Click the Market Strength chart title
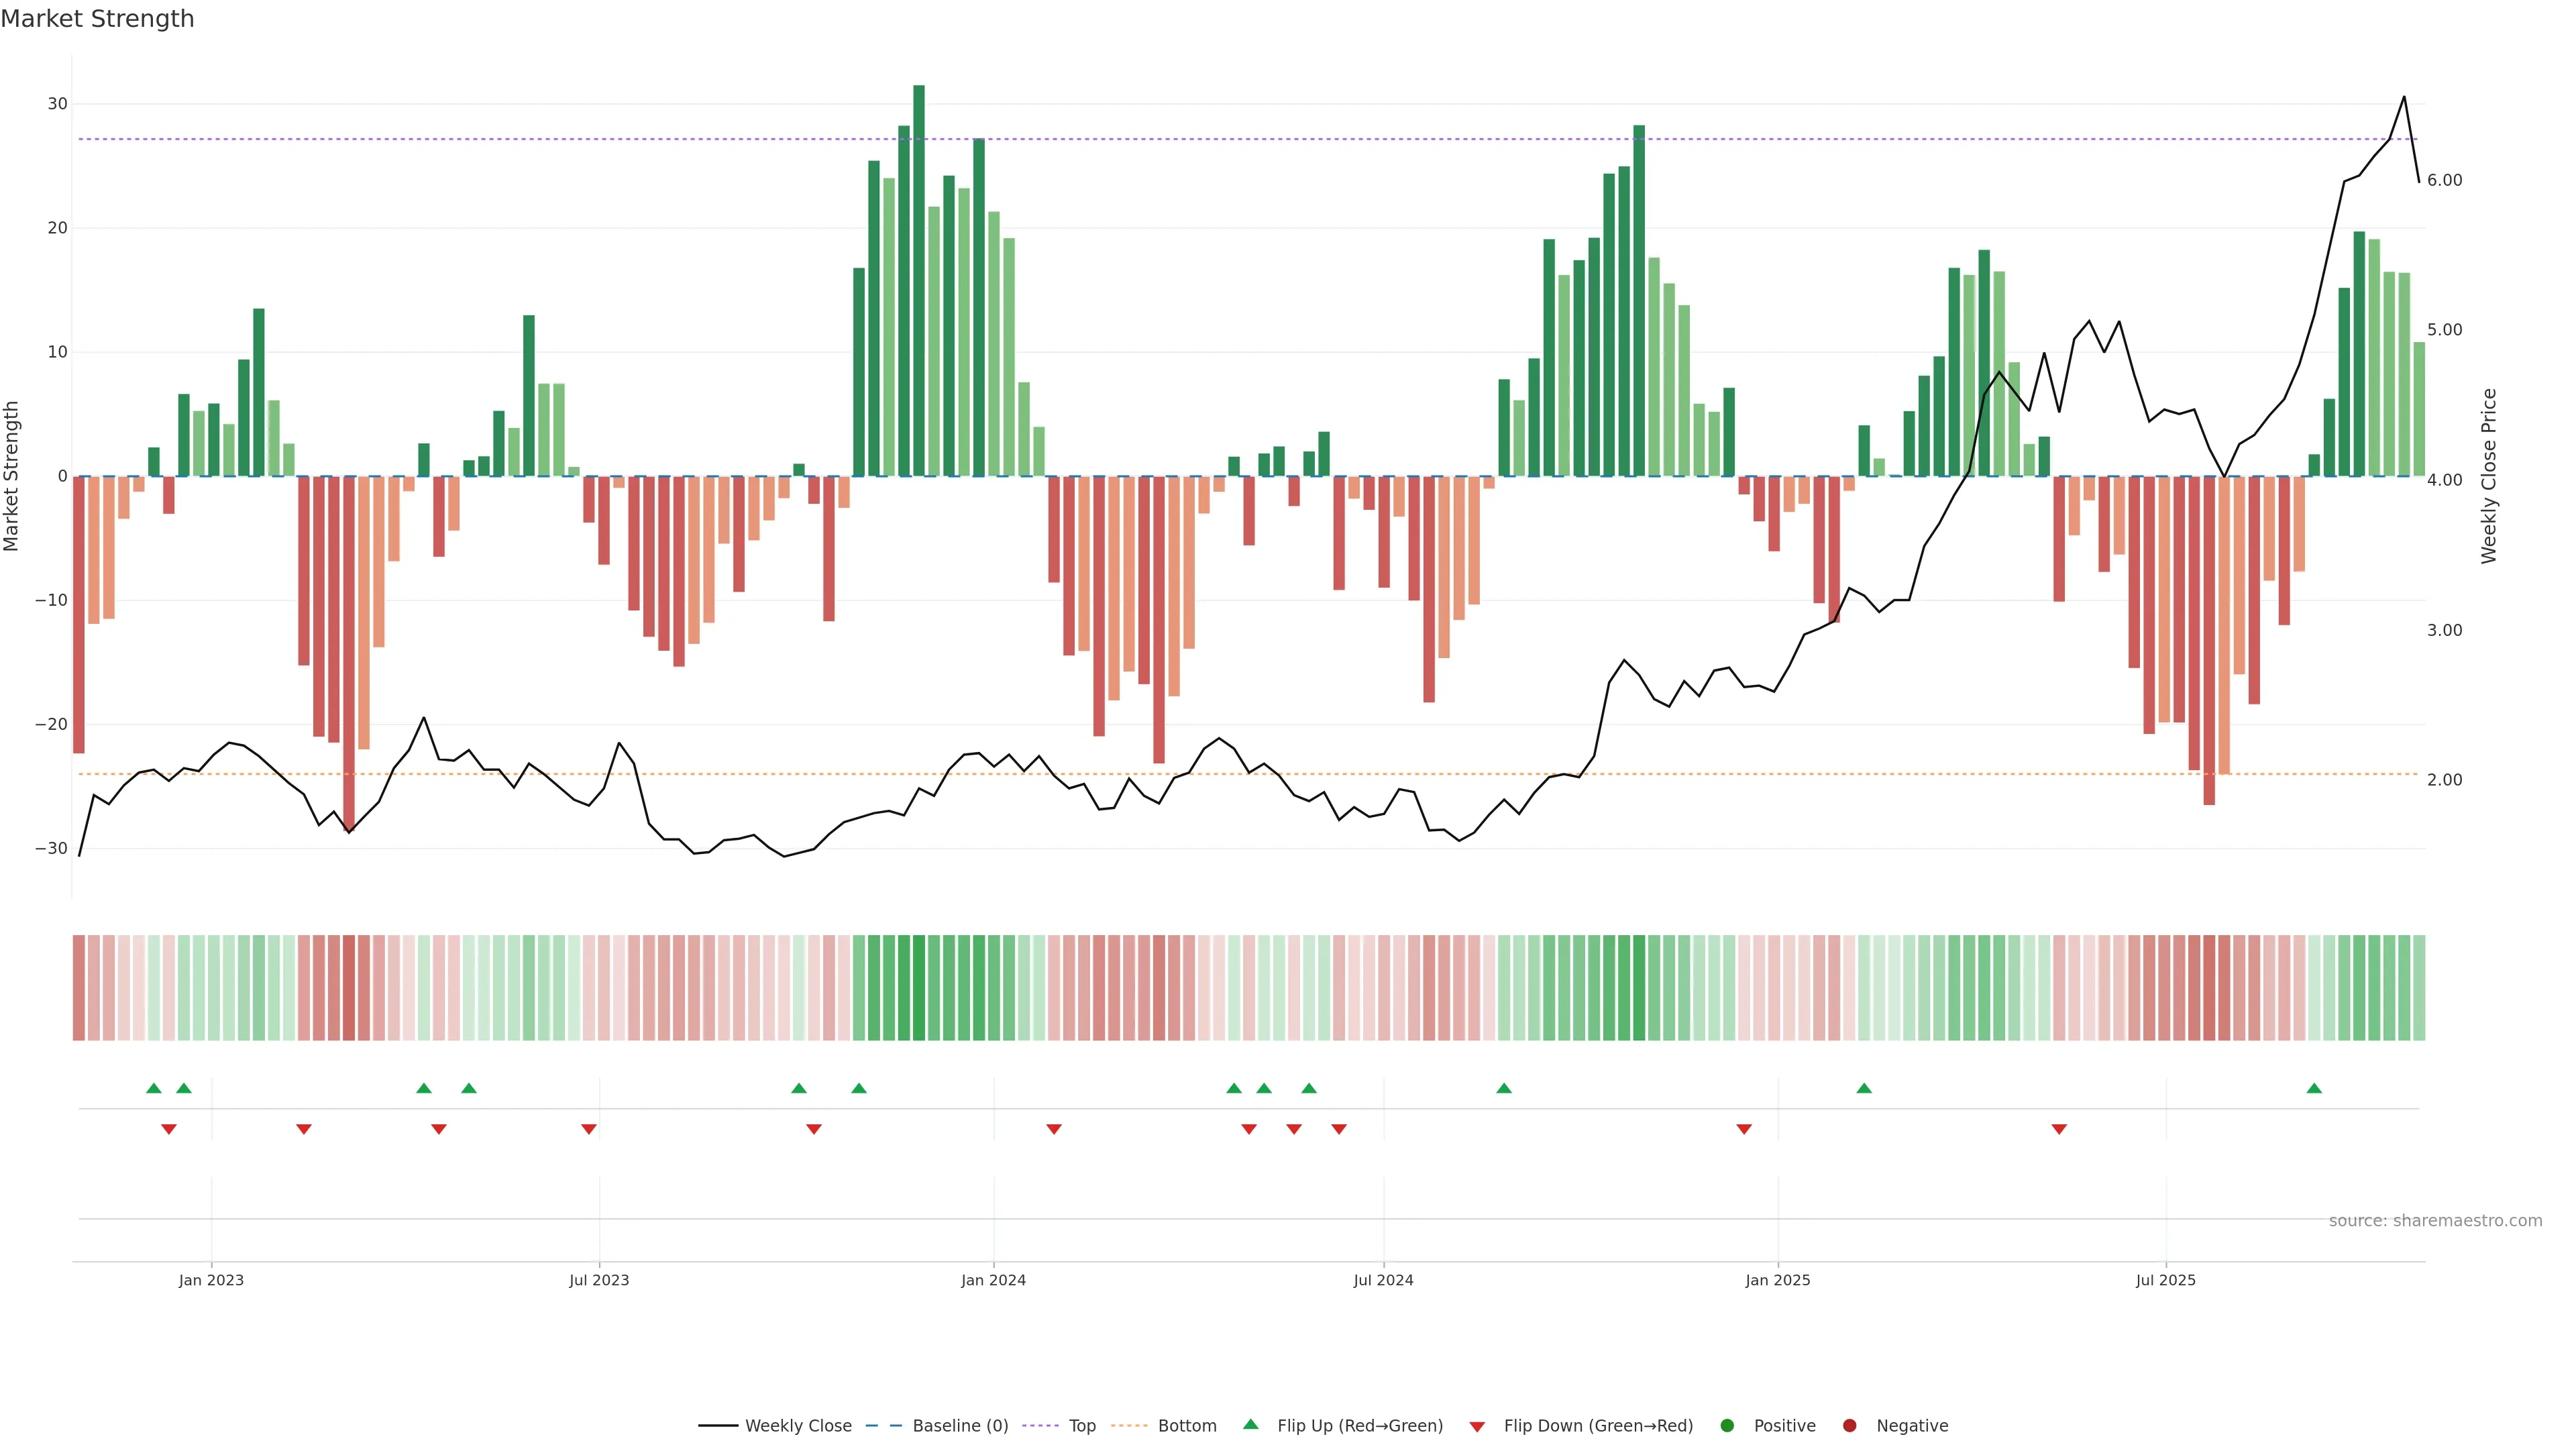 (x=97, y=19)
